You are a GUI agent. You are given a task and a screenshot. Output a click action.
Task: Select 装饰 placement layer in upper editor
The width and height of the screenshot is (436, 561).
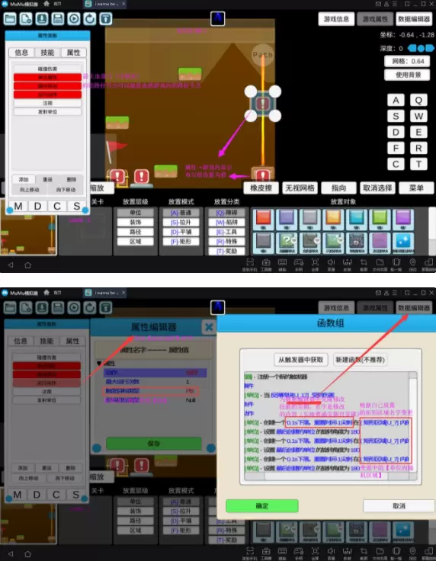pyautogui.click(x=135, y=222)
